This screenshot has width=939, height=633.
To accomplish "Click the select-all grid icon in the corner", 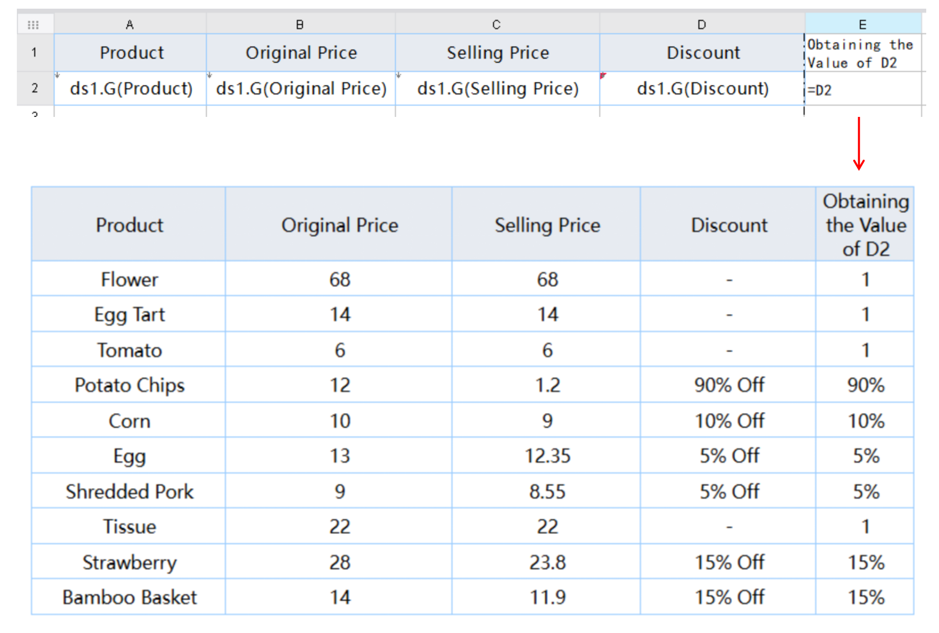I will tap(32, 23).
